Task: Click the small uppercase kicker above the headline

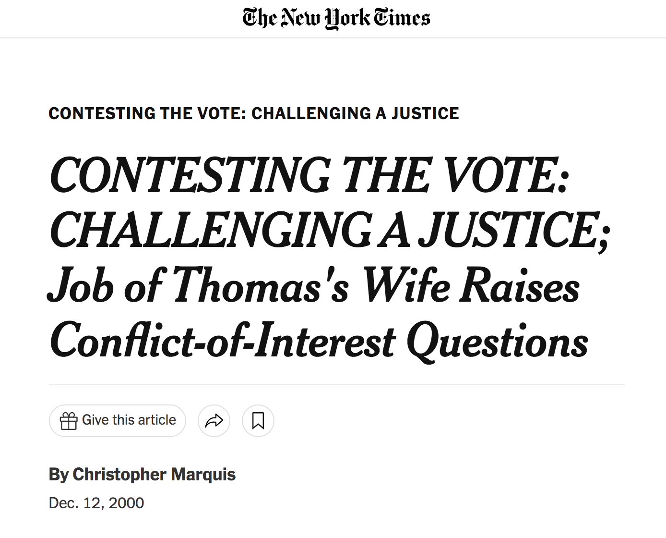Action: click(253, 113)
